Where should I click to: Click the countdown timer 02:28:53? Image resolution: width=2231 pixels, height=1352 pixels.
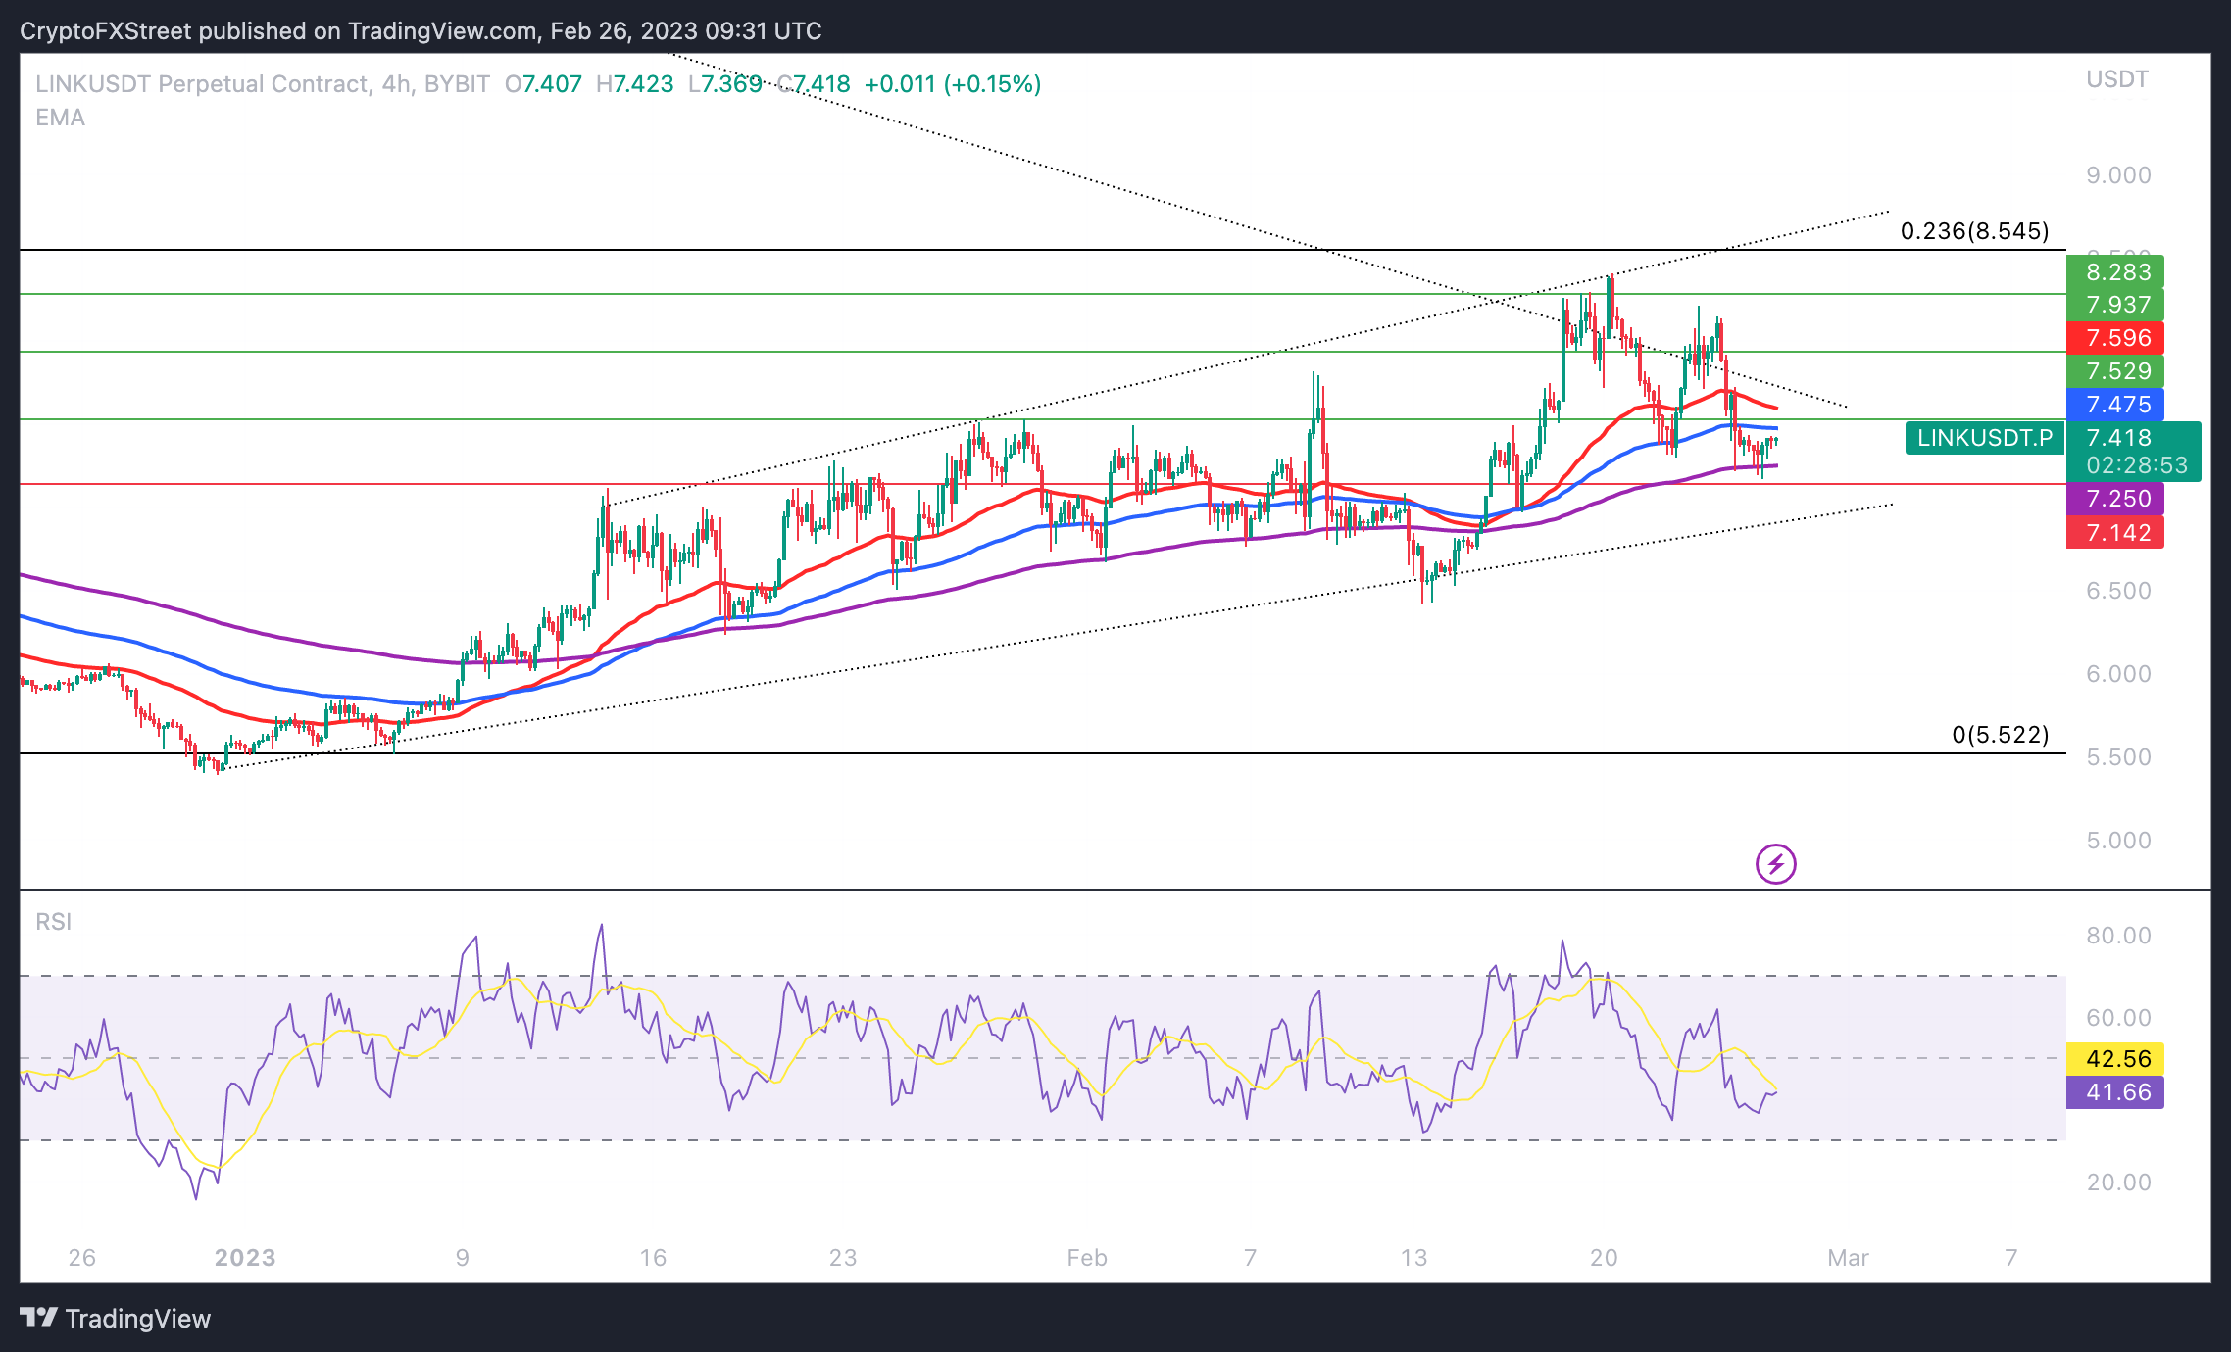coord(2137,465)
